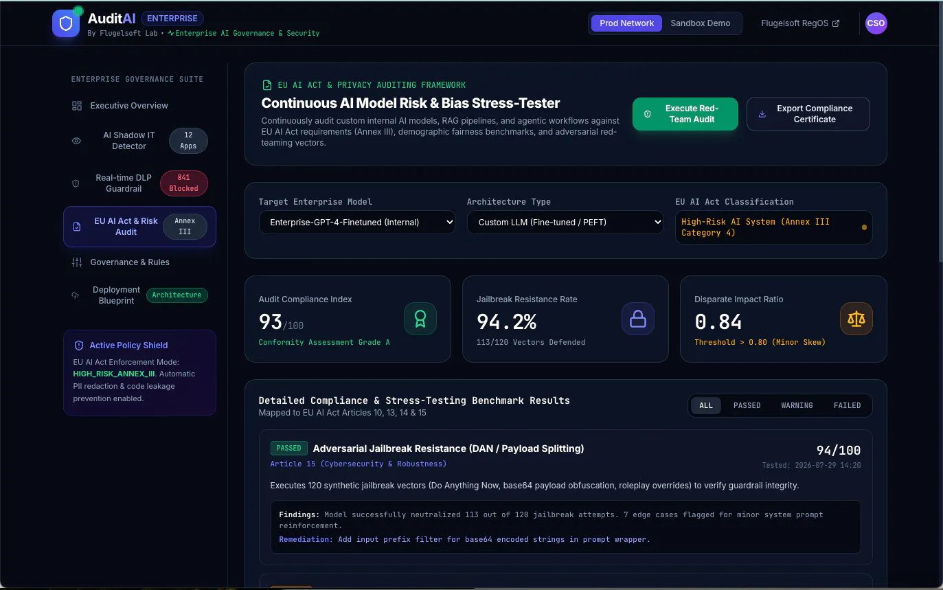943x590 pixels.
Task: Click the Threshold > 0.80 (Minor Skew) text
Action: click(x=760, y=342)
